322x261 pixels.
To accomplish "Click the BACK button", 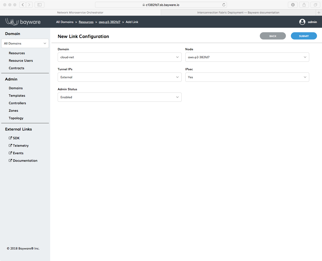I will tap(273, 36).
